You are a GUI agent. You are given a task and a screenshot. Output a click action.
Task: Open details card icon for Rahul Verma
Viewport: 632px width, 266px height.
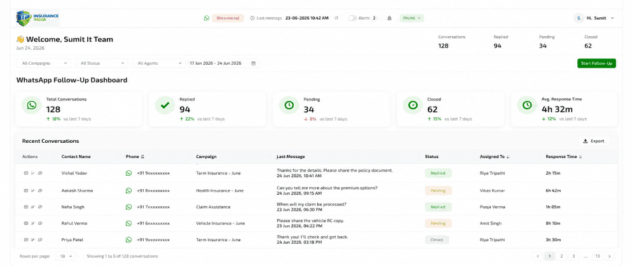26,223
